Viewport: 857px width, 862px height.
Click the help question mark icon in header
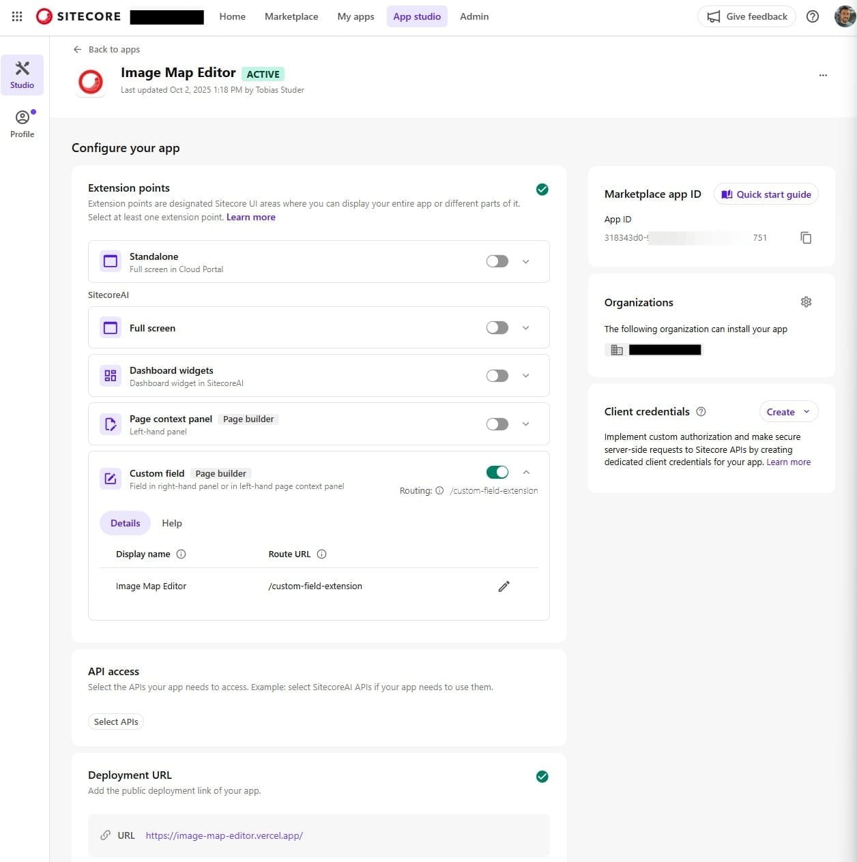812,16
